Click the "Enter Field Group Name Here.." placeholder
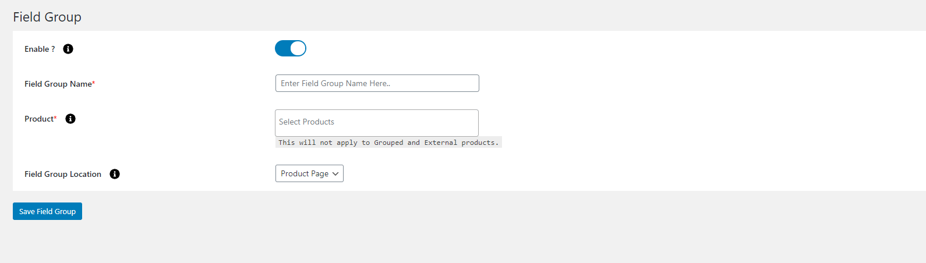Viewport: 926px width, 263px height. tap(335, 83)
